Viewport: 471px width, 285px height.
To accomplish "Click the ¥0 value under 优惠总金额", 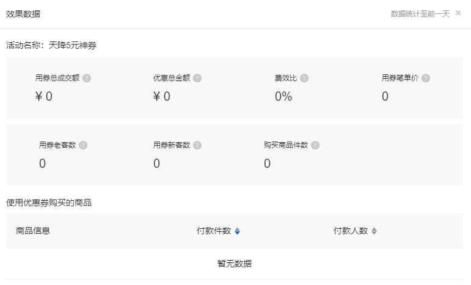I will point(162,96).
